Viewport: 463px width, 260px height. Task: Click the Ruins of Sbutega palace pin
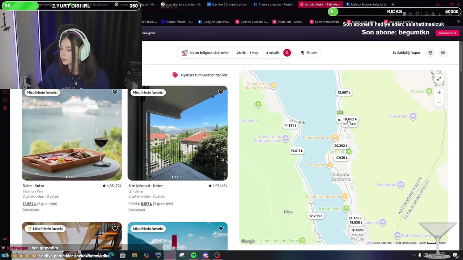[x=286, y=138]
